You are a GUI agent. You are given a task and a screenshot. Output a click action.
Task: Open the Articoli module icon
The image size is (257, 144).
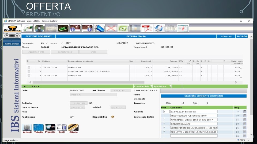(27, 129)
